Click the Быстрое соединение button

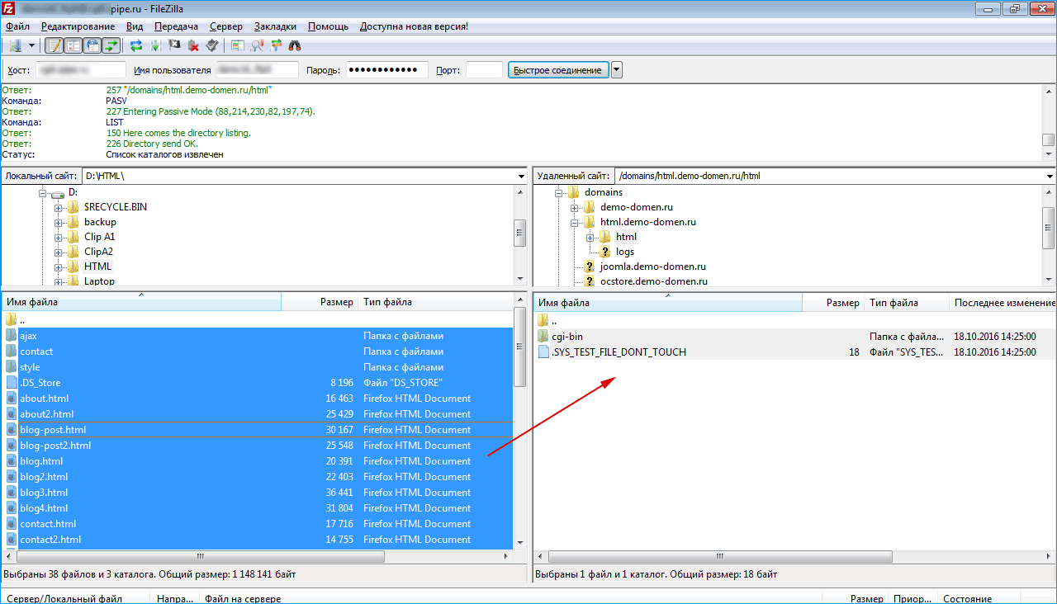coord(558,70)
